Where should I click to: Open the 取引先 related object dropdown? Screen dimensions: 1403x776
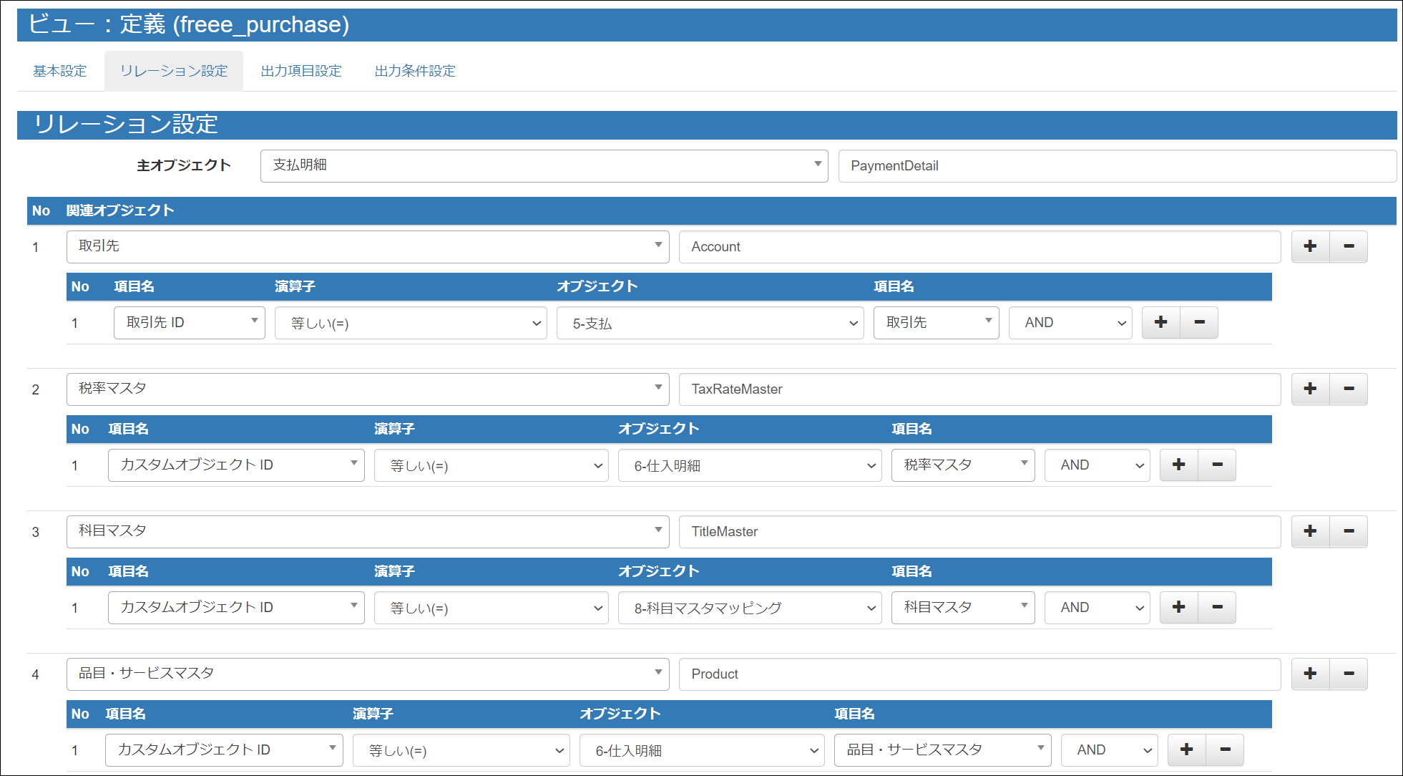pyautogui.click(x=368, y=246)
